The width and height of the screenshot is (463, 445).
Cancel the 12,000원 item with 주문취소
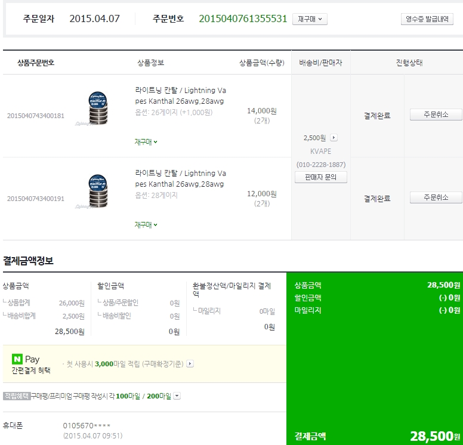click(x=436, y=197)
